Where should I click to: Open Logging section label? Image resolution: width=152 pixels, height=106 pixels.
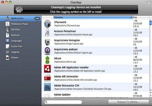point(15,52)
